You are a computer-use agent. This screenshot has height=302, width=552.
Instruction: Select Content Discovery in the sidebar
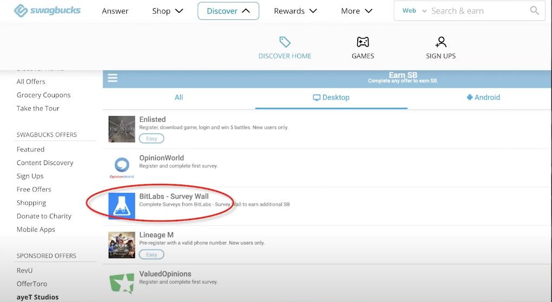[45, 162]
